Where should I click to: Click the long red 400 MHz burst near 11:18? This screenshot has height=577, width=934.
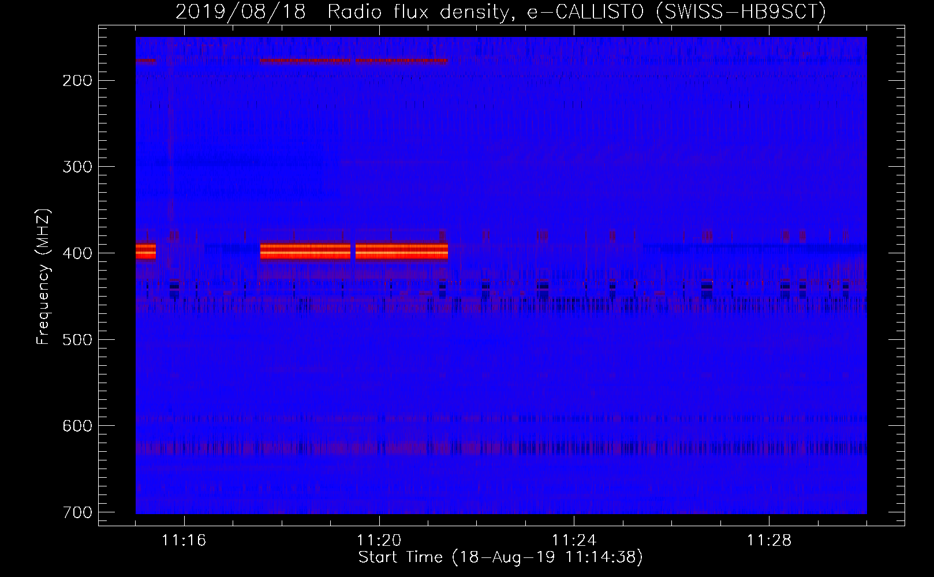click(305, 251)
